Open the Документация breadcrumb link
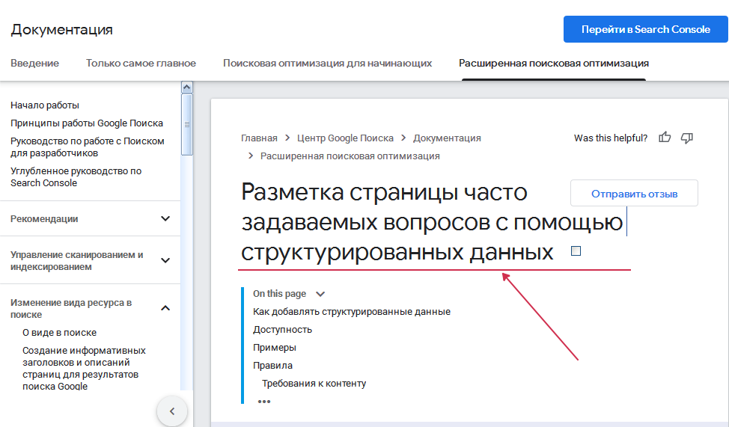Screen dimensions: 729x427 coord(447,138)
